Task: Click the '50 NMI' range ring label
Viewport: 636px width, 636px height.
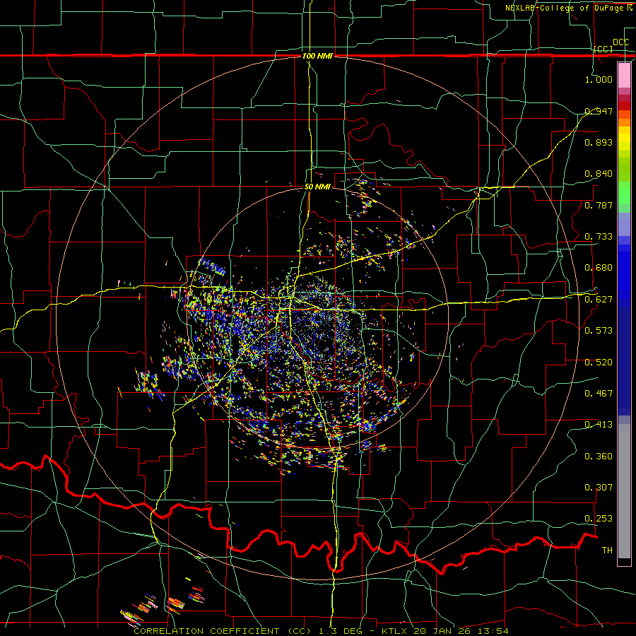Action: (x=317, y=187)
